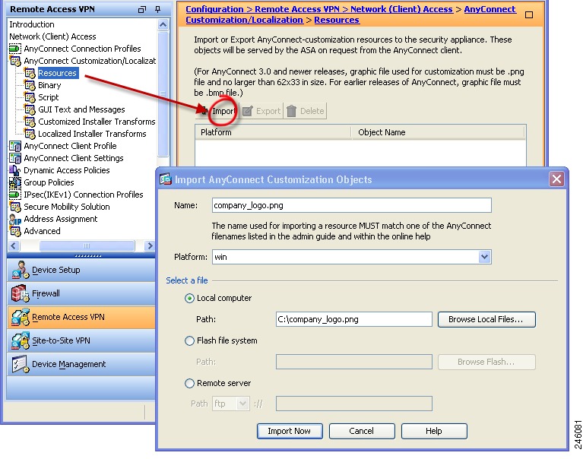Close the Import AnyConnect Customization Objects dialog
This screenshot has height=459, width=583.
pyautogui.click(x=556, y=179)
